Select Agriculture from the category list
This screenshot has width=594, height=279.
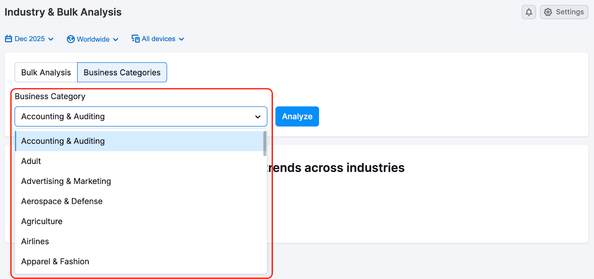pyautogui.click(x=139, y=221)
